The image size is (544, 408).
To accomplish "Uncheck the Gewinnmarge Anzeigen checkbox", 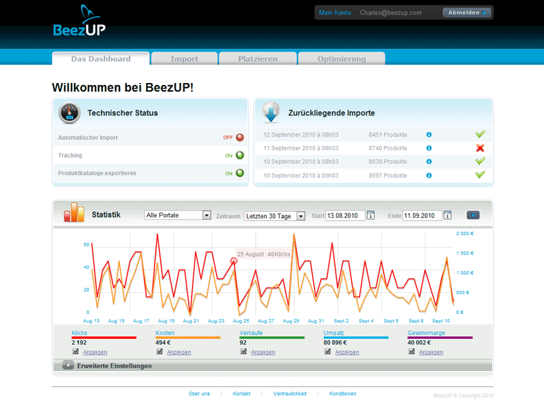I will pos(412,352).
